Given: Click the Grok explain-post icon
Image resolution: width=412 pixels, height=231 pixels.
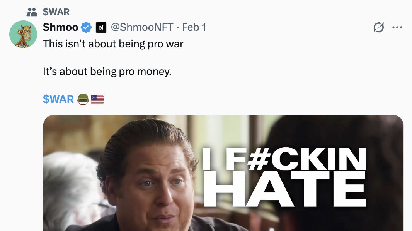Looking at the screenshot, I should (378, 27).
